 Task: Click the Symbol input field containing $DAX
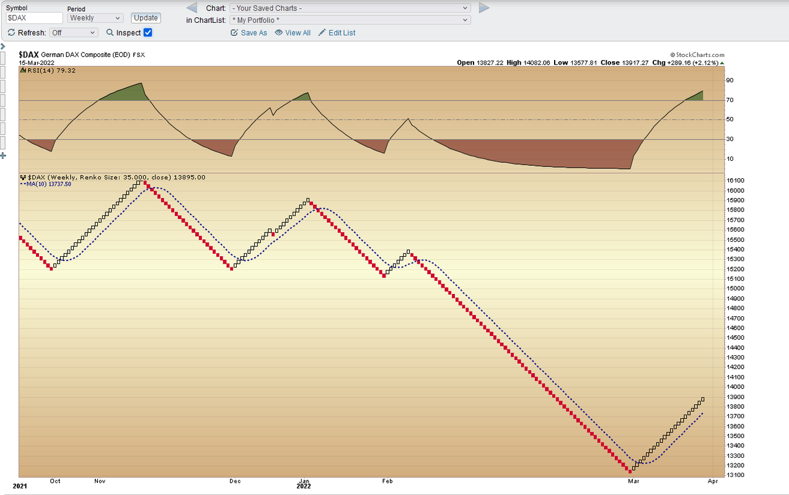(x=34, y=18)
